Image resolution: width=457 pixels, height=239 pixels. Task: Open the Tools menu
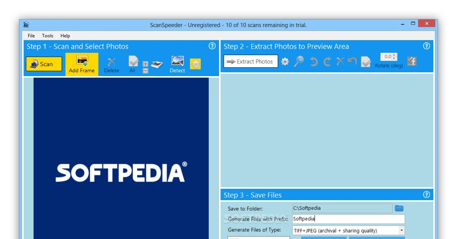[x=48, y=36]
